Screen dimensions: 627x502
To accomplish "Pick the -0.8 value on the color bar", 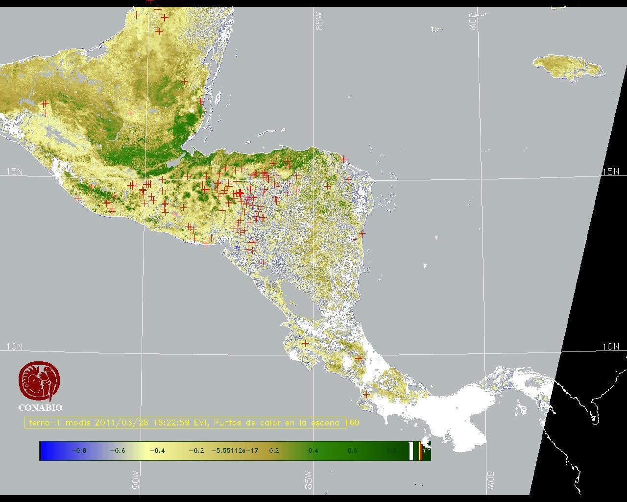I will 79,451.
